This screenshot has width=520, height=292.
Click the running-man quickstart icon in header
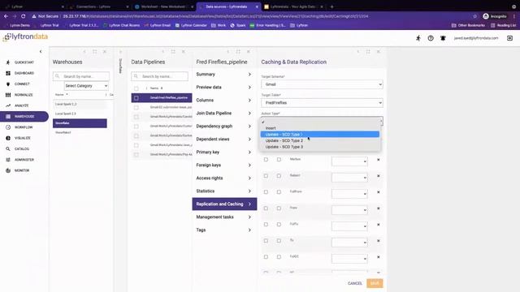418,38
